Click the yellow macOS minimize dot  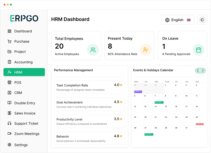click(8, 4)
